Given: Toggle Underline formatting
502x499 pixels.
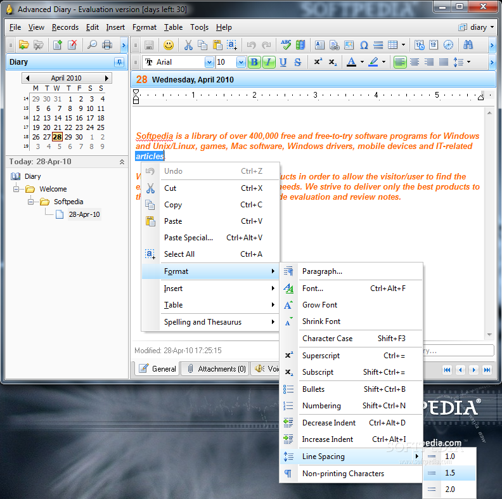Looking at the screenshot, I should point(283,62).
